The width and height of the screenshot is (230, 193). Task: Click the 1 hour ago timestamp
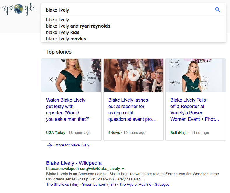[200, 133]
